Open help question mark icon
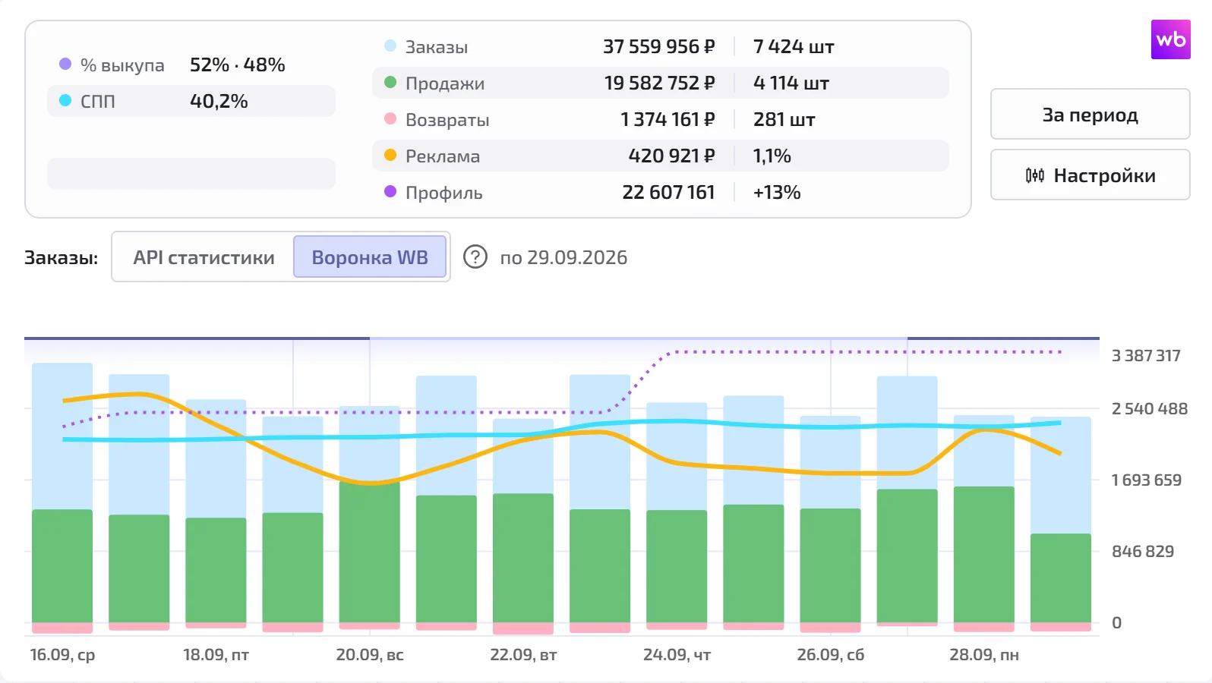Image resolution: width=1212 pixels, height=683 pixels. (475, 257)
